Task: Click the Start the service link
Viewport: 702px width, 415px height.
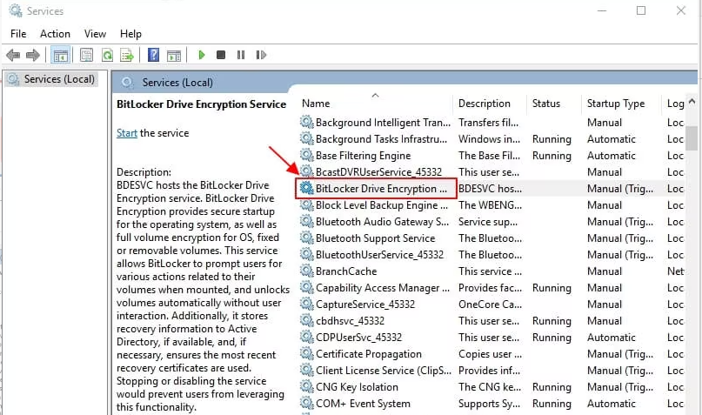Action: (127, 133)
